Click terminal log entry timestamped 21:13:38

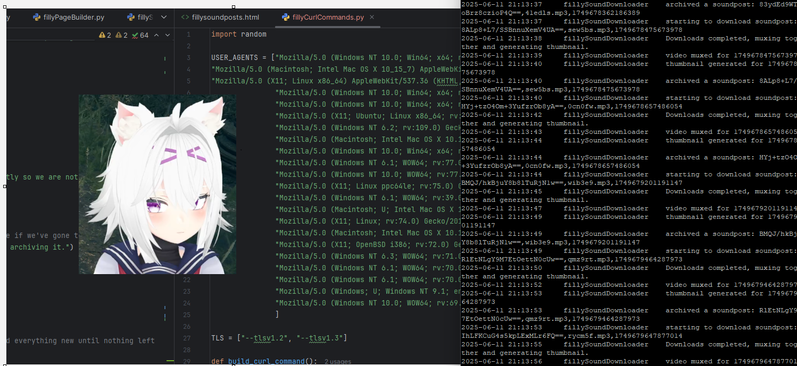point(629,38)
